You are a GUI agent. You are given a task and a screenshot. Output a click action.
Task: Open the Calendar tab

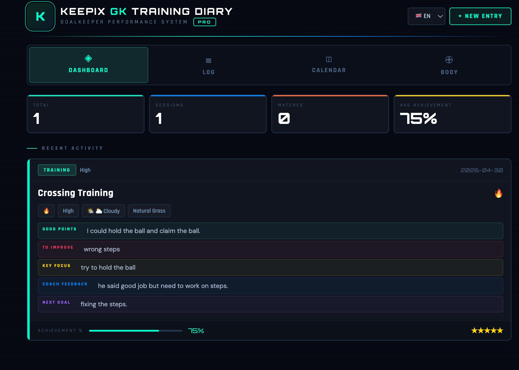tap(329, 65)
